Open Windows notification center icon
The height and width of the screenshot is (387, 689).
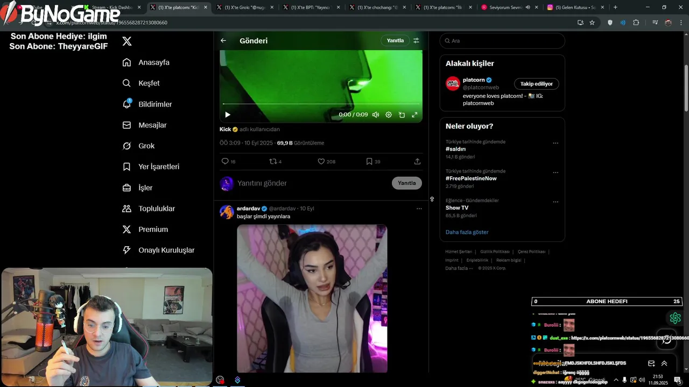click(x=678, y=380)
